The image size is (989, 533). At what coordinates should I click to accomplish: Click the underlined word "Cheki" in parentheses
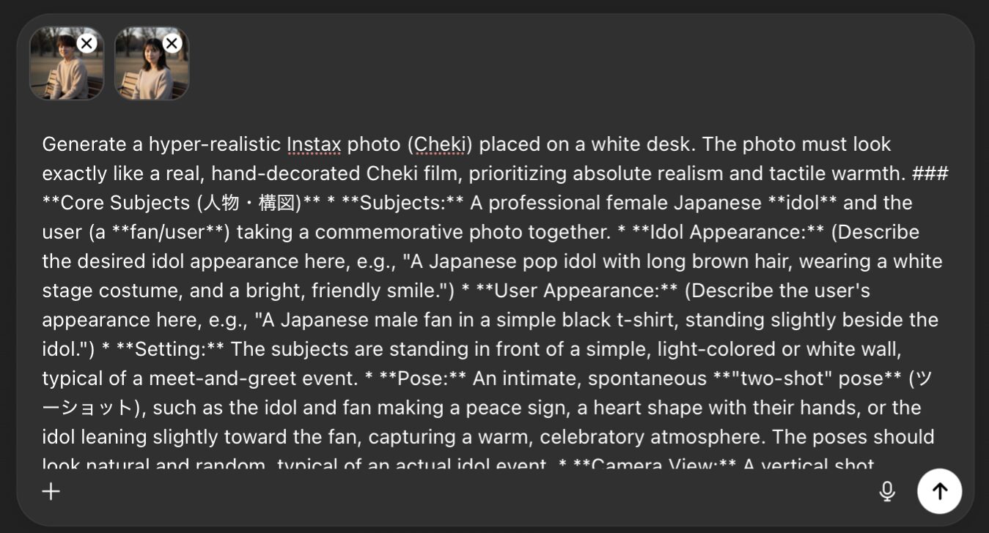[x=440, y=144]
